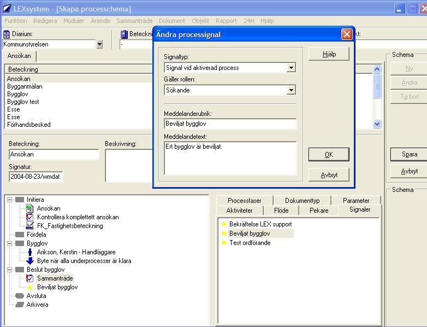
Task: Click the Ansökan document icon in tree
Action: [x=29, y=208]
